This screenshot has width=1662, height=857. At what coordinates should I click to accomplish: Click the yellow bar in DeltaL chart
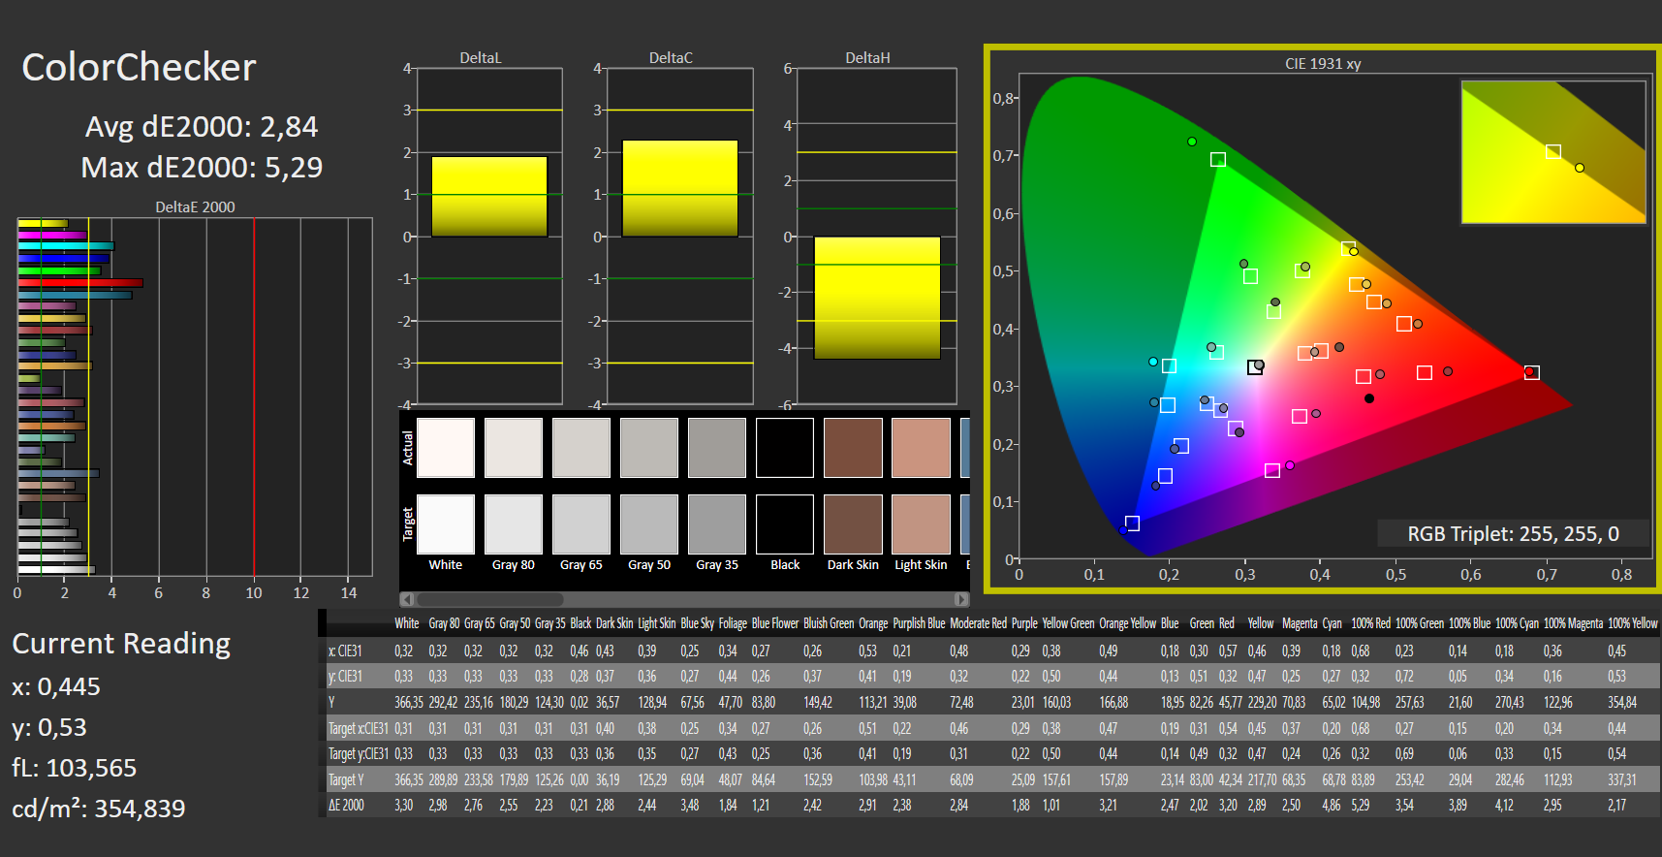tap(489, 197)
